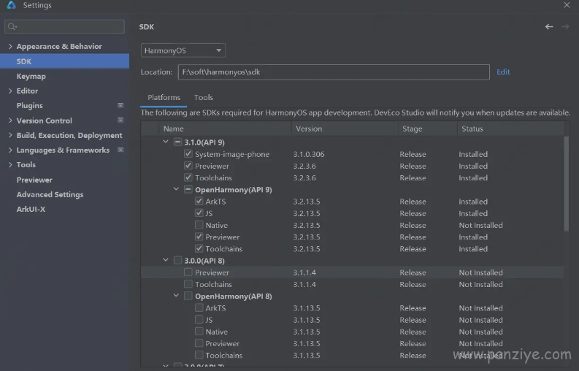
Task: Click the Status column header
Action: [x=510, y=129]
